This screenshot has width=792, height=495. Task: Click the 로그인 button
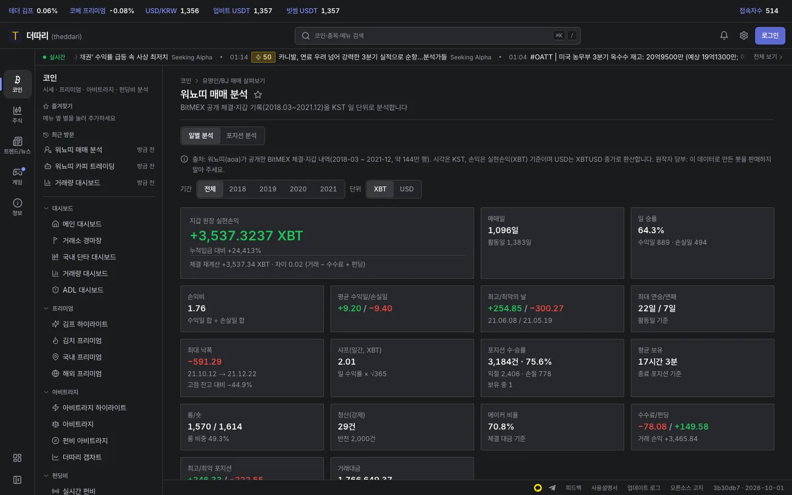770,36
